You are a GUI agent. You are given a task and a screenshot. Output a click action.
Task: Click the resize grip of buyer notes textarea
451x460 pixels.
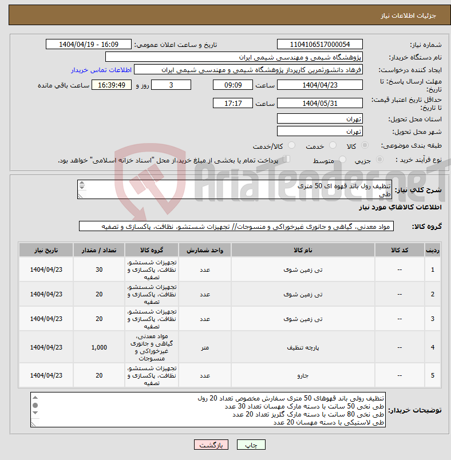[x=34, y=424]
